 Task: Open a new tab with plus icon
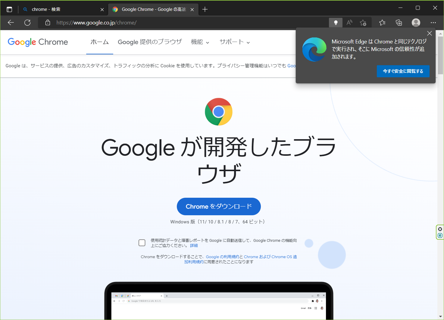tap(205, 9)
